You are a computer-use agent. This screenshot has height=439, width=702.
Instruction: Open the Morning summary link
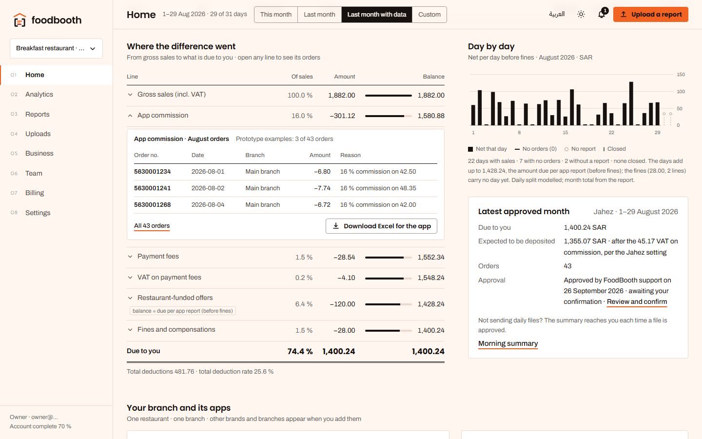[508, 344]
